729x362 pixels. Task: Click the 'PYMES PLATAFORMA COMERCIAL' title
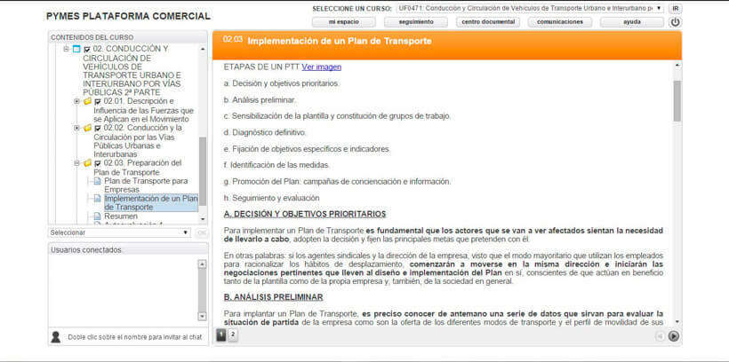click(x=128, y=16)
